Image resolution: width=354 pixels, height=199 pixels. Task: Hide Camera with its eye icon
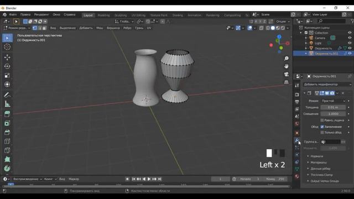(350, 38)
